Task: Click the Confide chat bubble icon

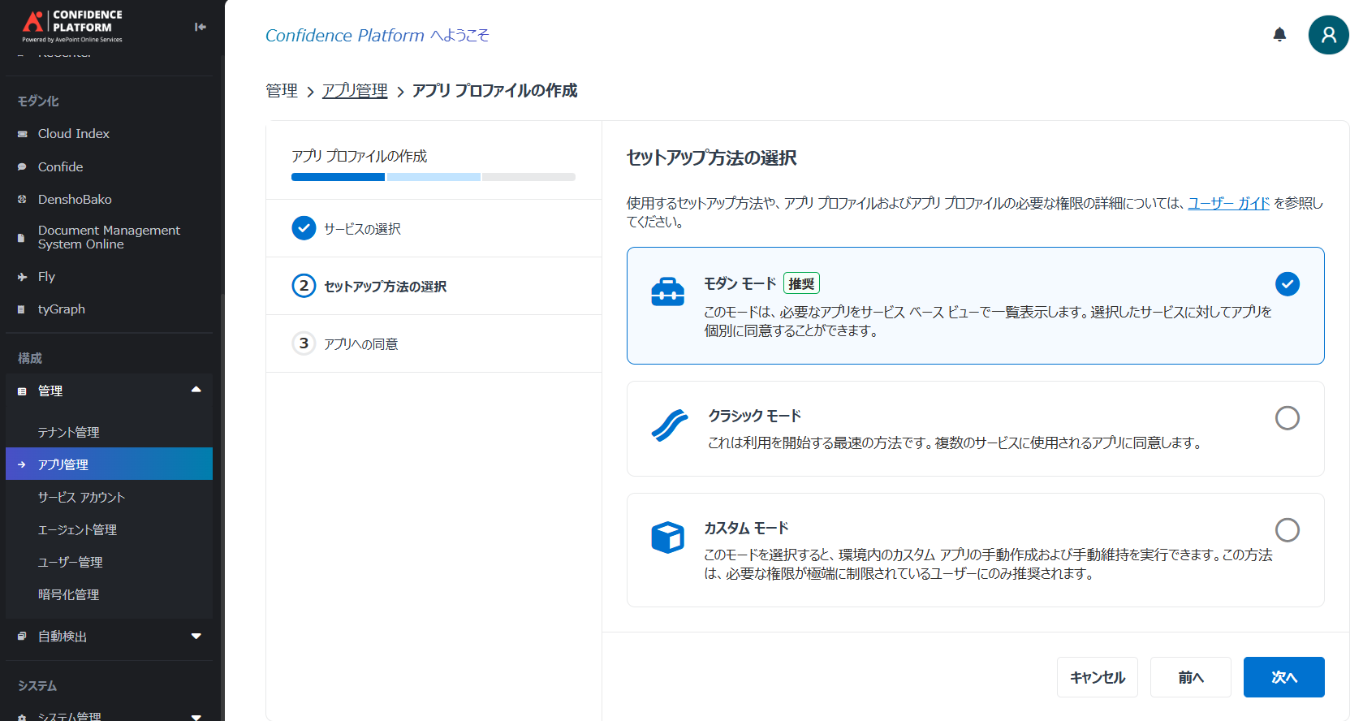Action: pyautogui.click(x=22, y=167)
